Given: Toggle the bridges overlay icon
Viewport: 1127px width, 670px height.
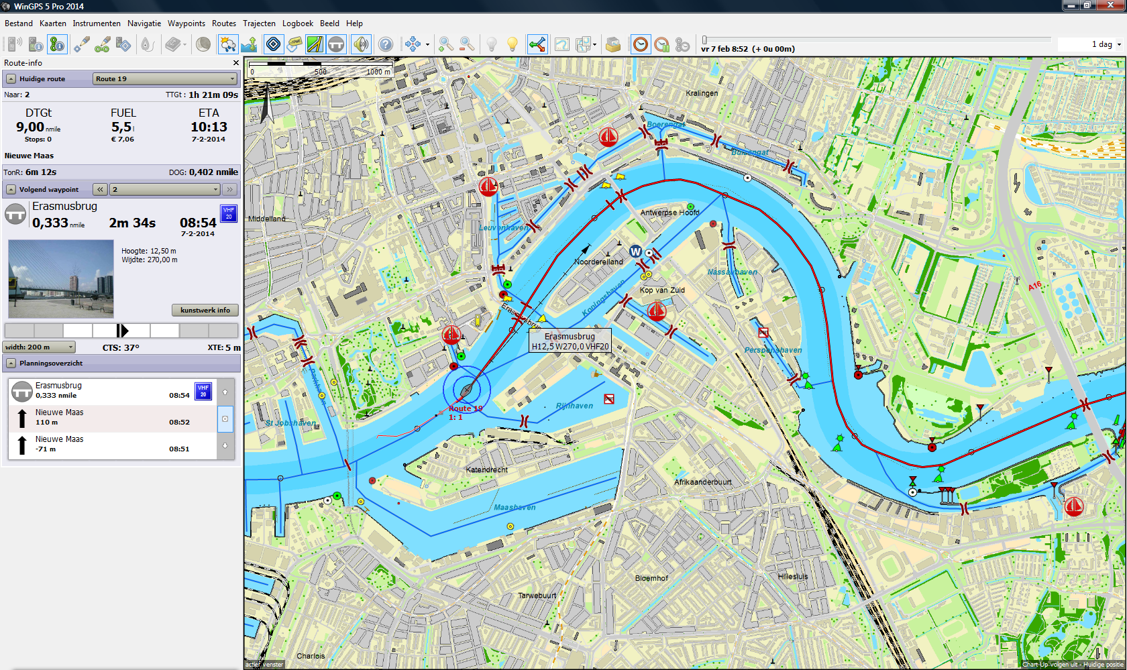Looking at the screenshot, I should point(337,44).
